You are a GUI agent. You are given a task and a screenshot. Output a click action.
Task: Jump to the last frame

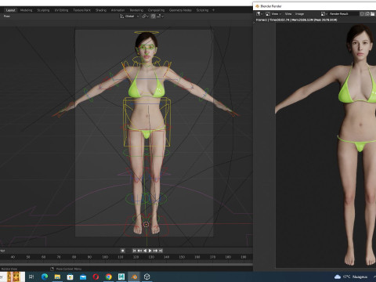(x=161, y=251)
